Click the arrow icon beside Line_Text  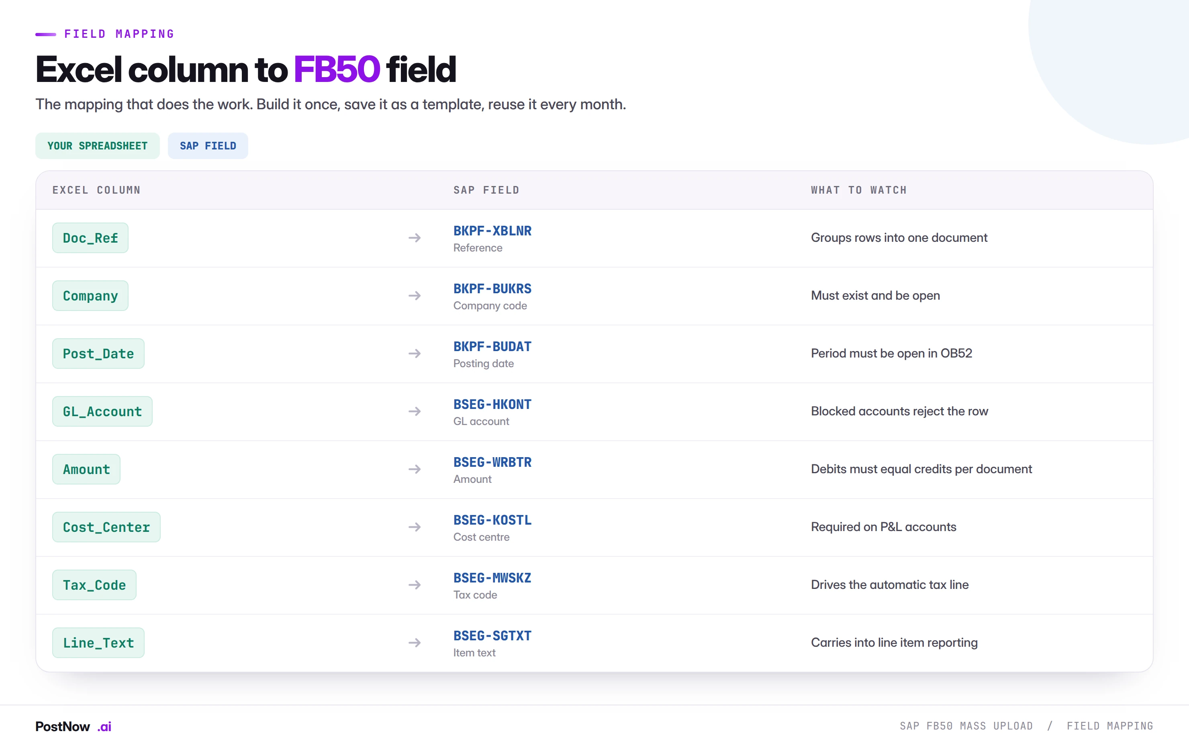pos(415,642)
